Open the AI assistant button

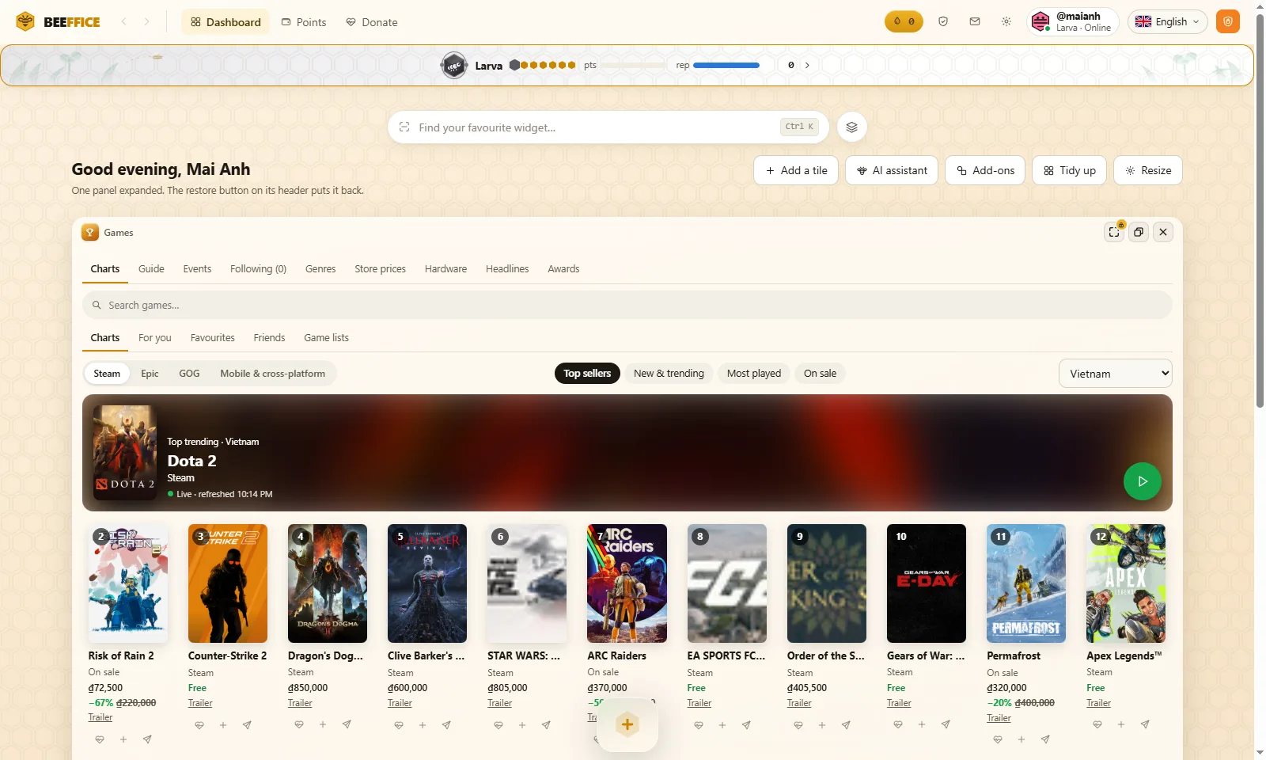pos(892,170)
